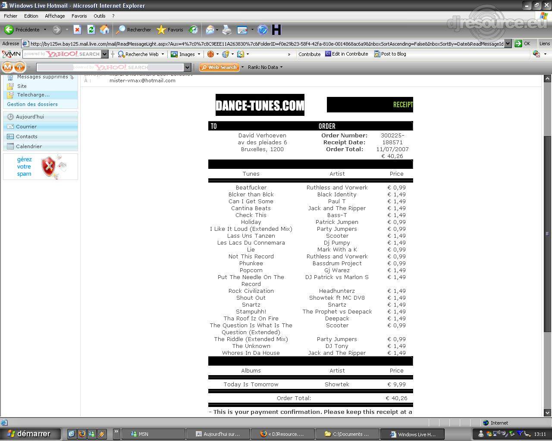Screen dimensions: 552x441
Task: Click the orange Web Search button
Action: pyautogui.click(x=219, y=67)
